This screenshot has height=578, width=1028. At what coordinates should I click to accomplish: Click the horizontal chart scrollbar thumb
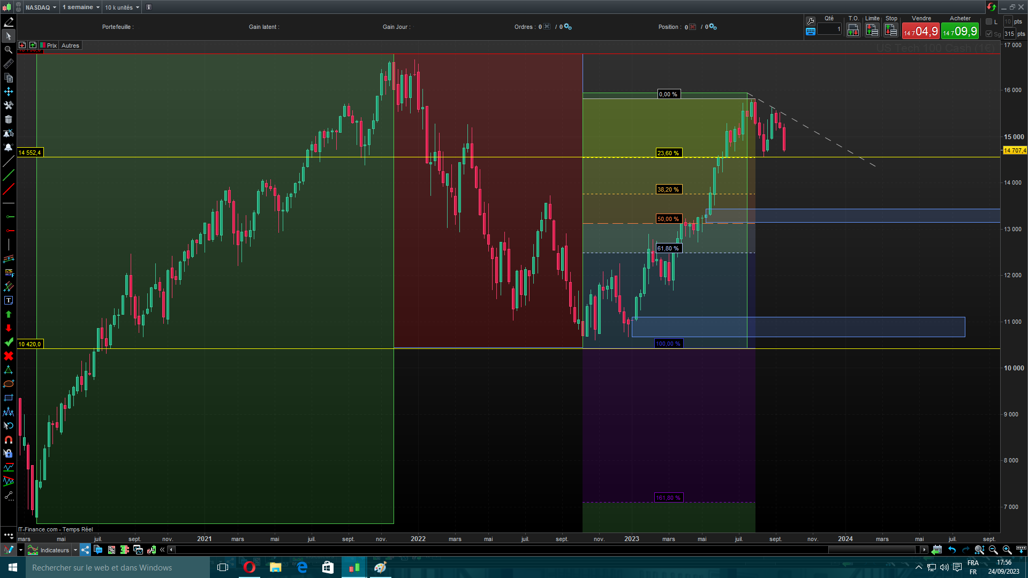pos(872,550)
